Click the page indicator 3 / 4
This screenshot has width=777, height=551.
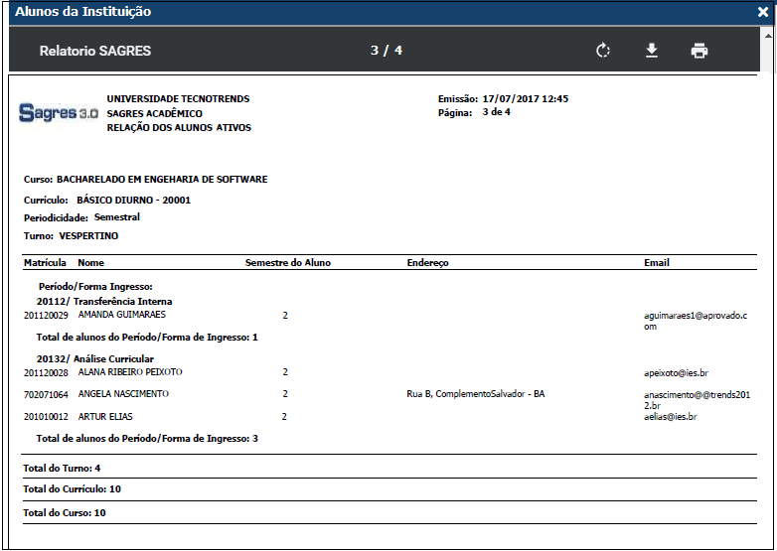pos(387,51)
